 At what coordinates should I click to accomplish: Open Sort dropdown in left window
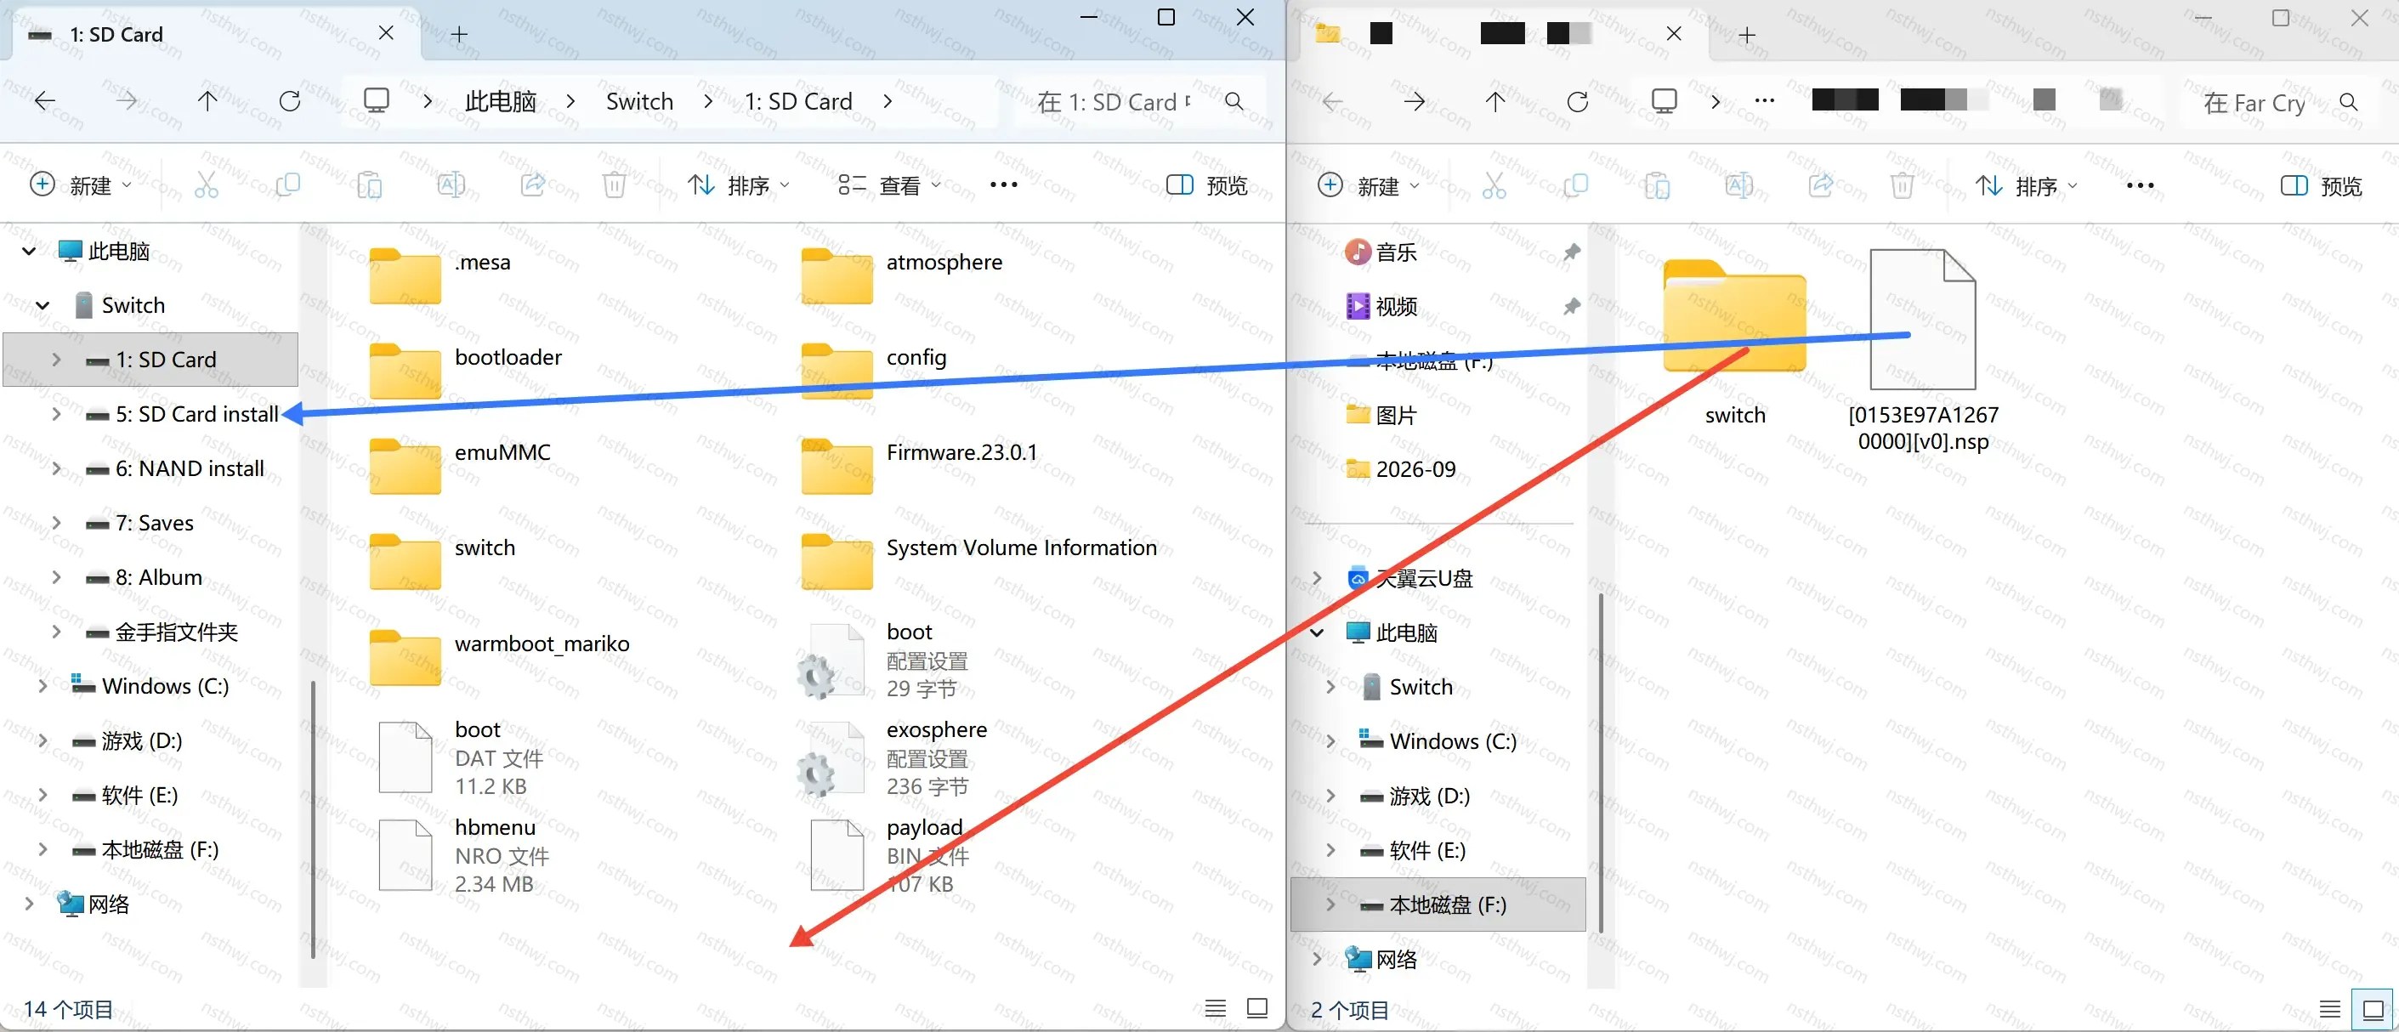coord(739,185)
